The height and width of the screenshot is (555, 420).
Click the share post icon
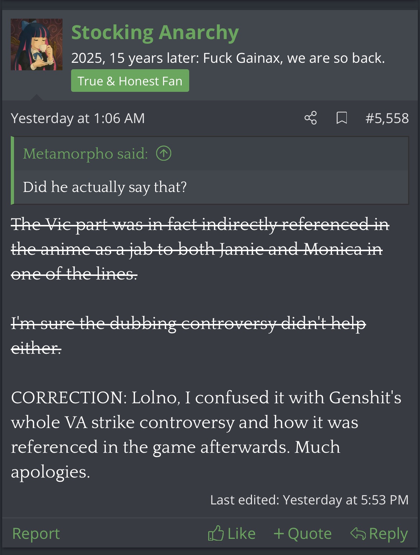[x=311, y=118]
